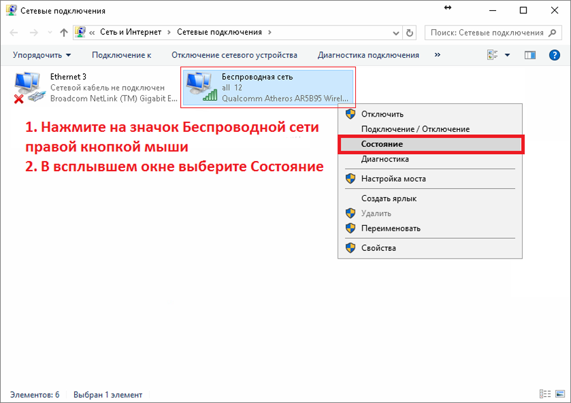Expand the chevron after Сеть и Интернет

[169, 32]
